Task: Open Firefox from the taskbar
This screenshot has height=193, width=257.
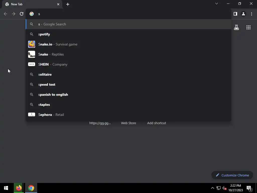Action: (x=19, y=188)
